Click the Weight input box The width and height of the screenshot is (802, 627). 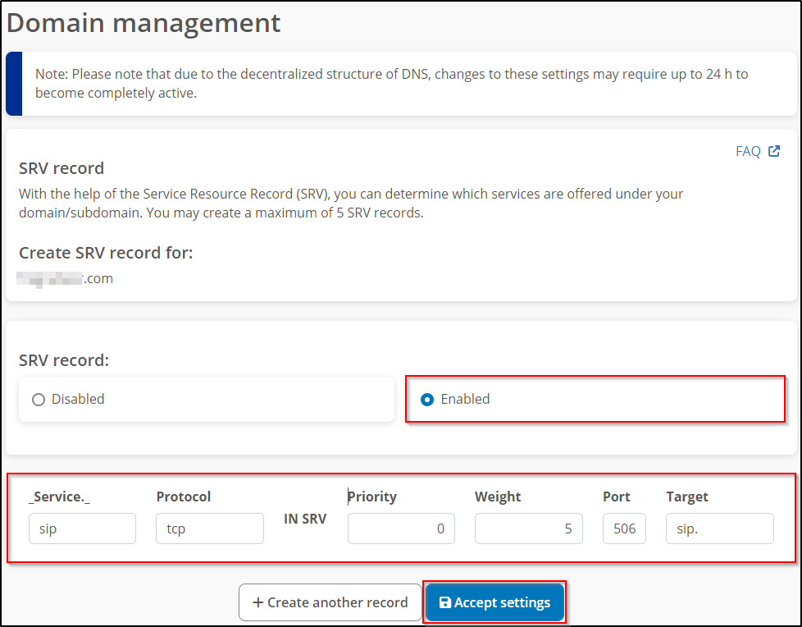528,529
